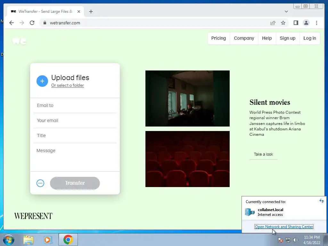This screenshot has width=328, height=246.
Task: Click the share this page icon
Action: pos(273,23)
